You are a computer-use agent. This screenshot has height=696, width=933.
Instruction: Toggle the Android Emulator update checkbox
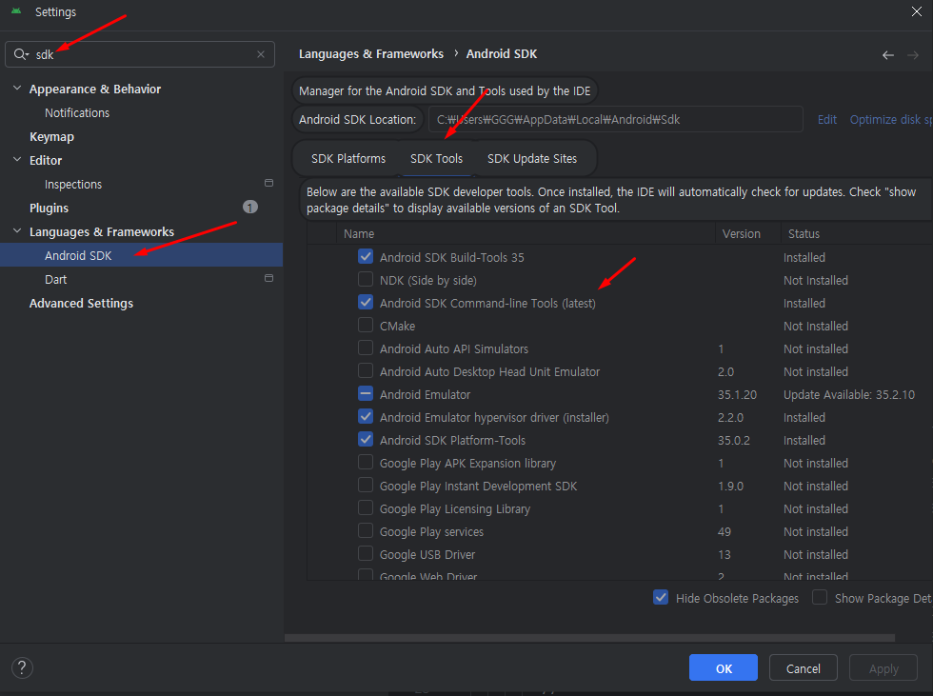pos(366,393)
